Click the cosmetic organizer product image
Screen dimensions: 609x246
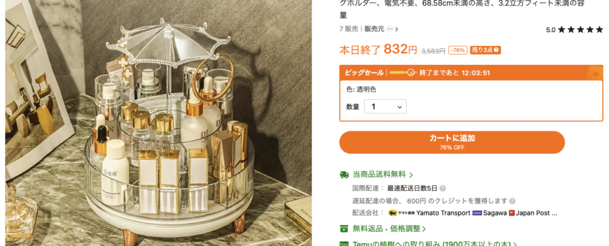(x=158, y=123)
